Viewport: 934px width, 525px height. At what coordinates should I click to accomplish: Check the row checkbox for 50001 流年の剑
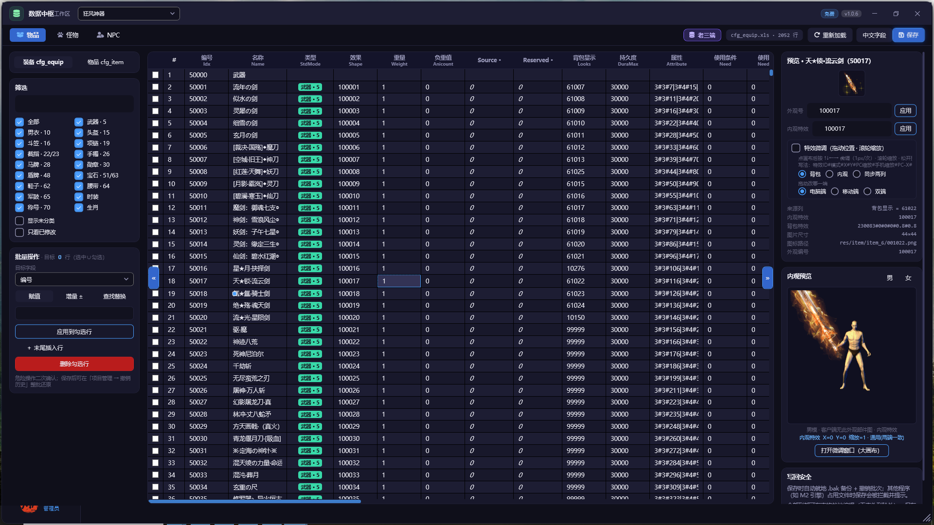[x=155, y=87]
